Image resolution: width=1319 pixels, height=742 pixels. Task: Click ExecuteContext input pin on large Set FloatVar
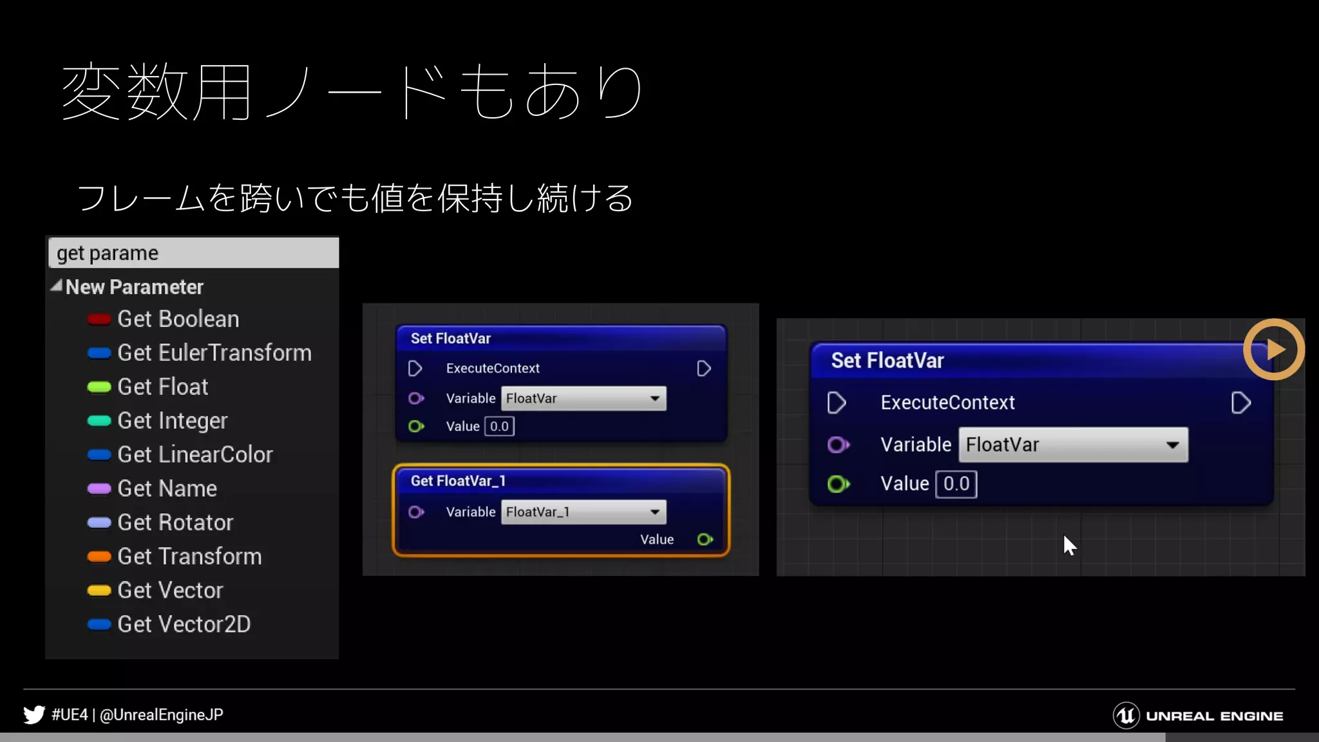coord(837,403)
